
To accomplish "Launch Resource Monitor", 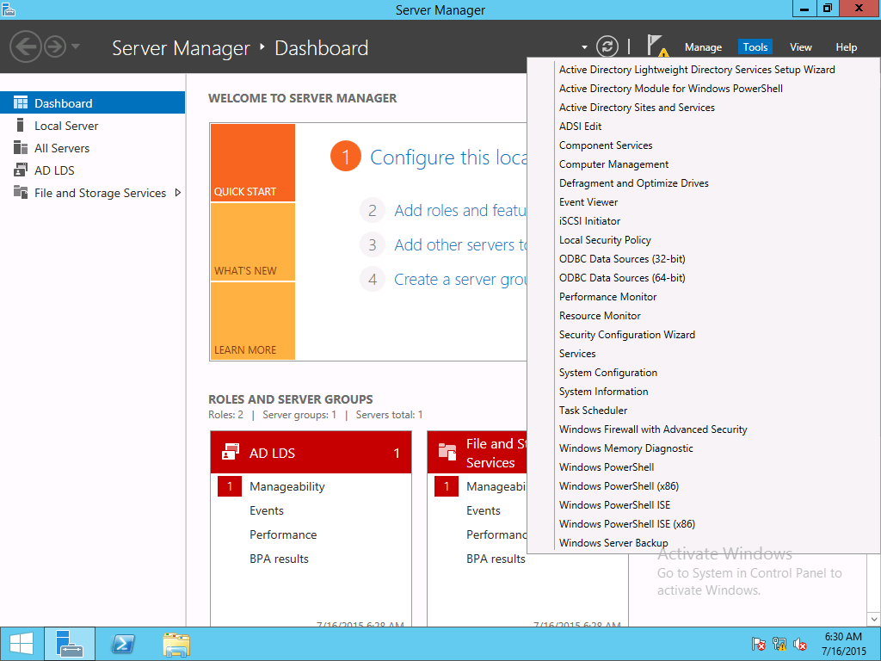I will tap(600, 315).
